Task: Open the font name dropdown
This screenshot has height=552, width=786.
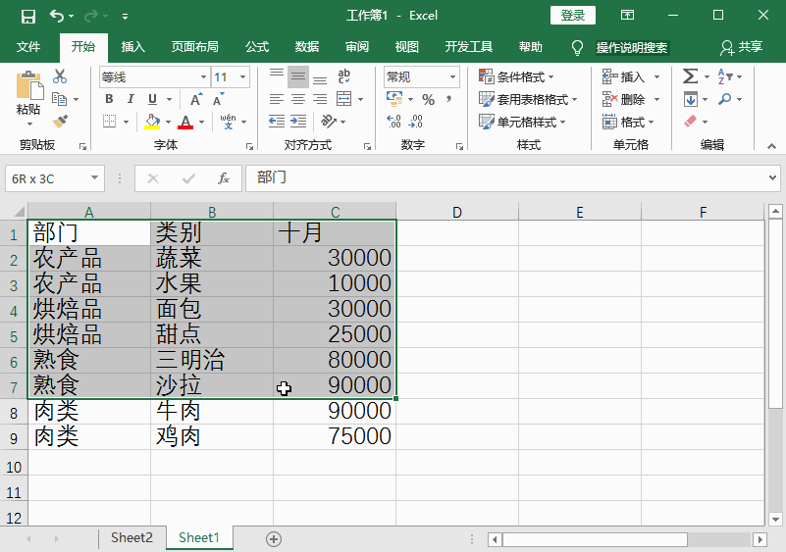Action: 203,77
